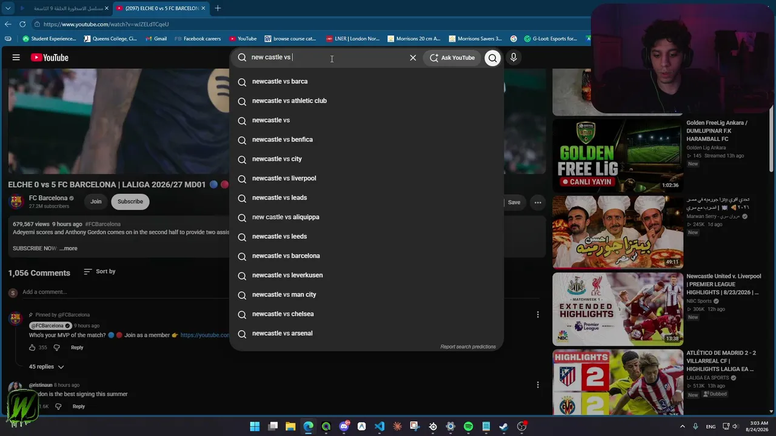Open File Explorer from taskbar

(290, 427)
